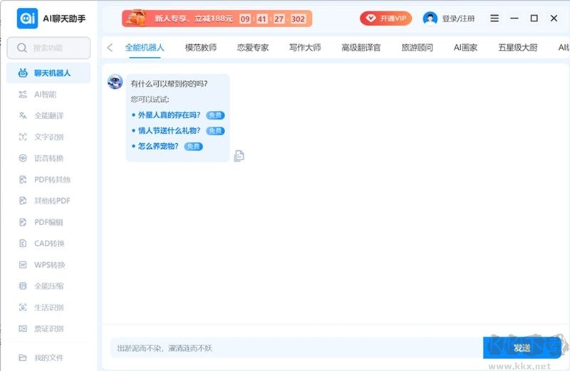Viewport: 570px width, 371px height.
Task: Click the AI智能 sidebar icon
Action: (23, 95)
